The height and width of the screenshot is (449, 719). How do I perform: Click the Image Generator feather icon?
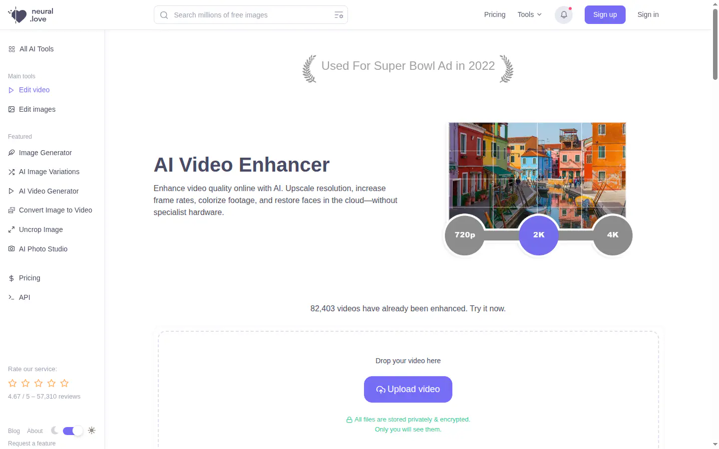point(11,153)
